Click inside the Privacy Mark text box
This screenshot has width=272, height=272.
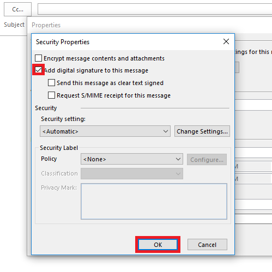[154, 201]
